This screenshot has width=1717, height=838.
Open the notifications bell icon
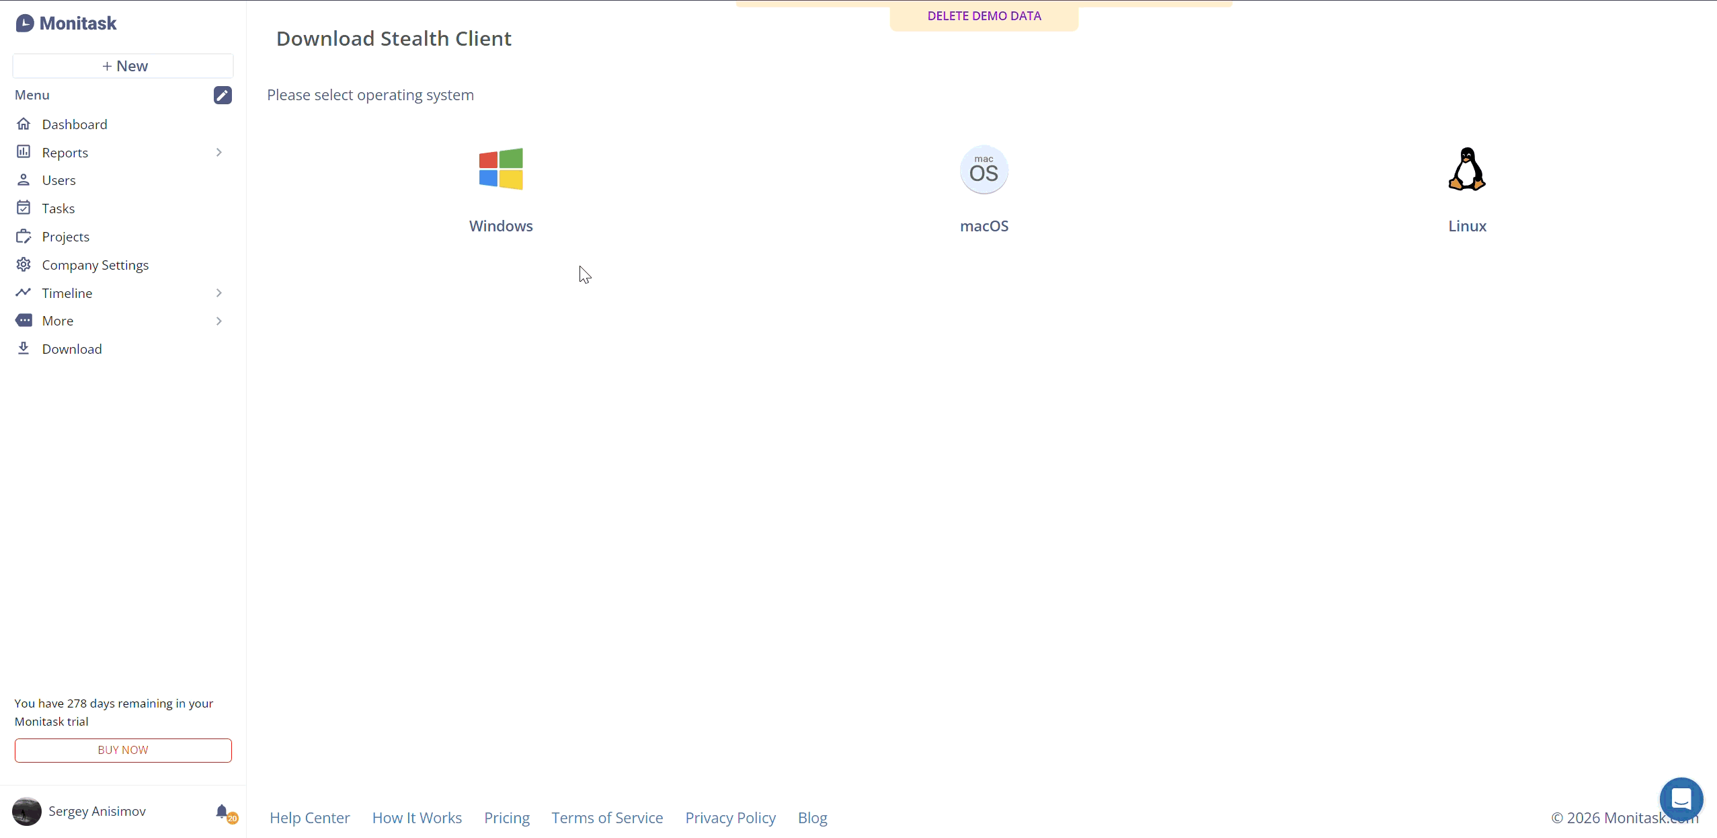pos(222,811)
